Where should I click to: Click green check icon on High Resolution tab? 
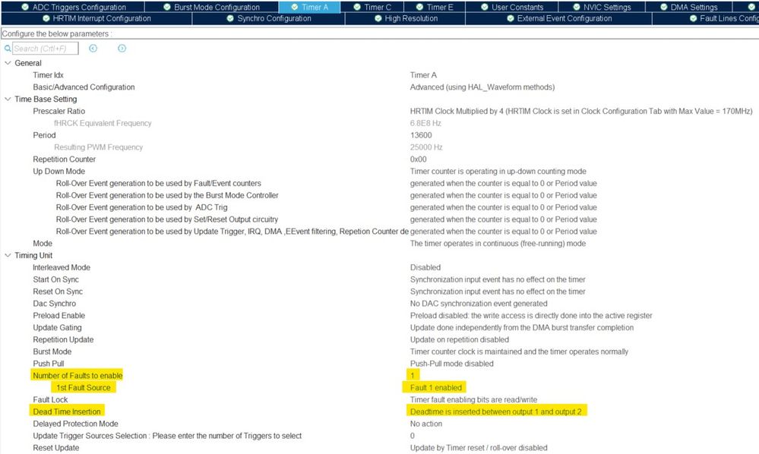pos(378,18)
